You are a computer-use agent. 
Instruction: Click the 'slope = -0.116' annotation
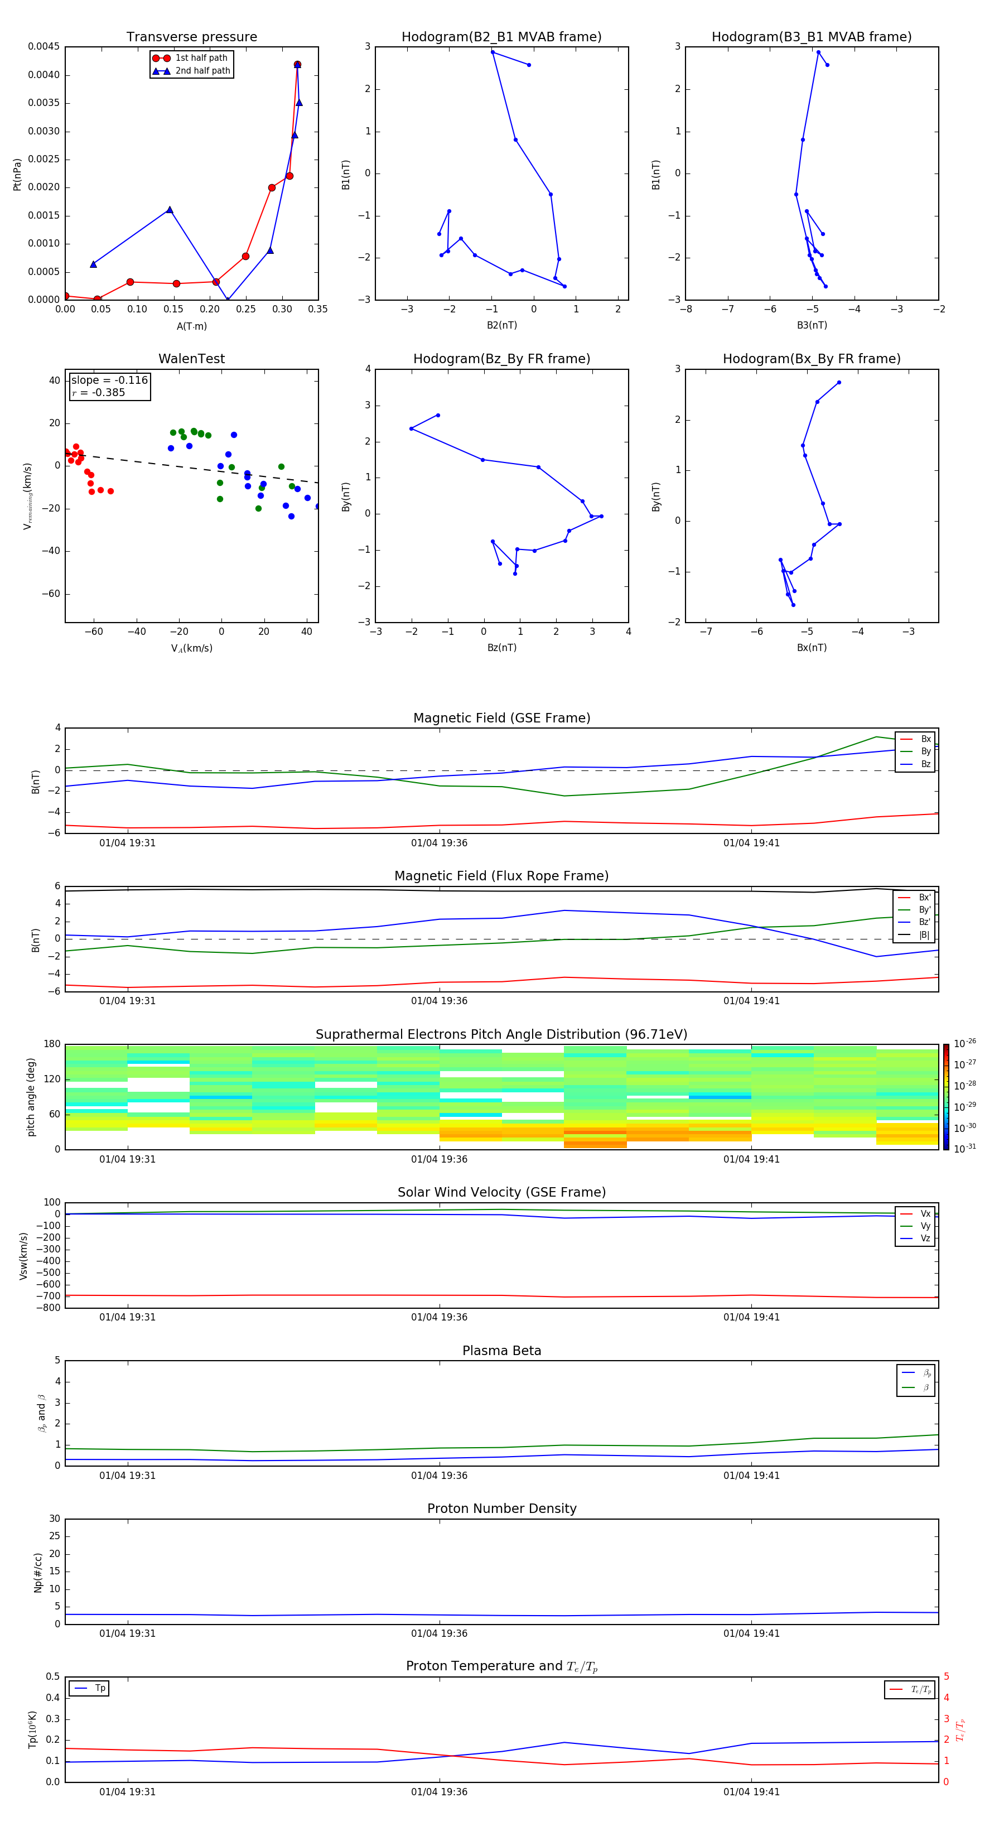click(x=109, y=380)
